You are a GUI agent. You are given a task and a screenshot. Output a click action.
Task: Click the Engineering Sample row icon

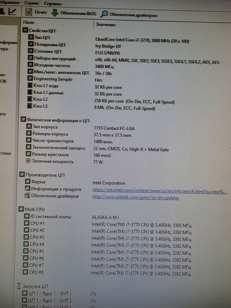click(x=30, y=78)
